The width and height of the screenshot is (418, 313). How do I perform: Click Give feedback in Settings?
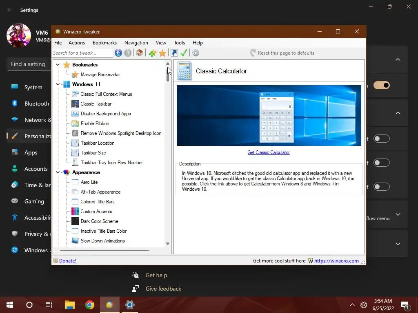(163, 289)
